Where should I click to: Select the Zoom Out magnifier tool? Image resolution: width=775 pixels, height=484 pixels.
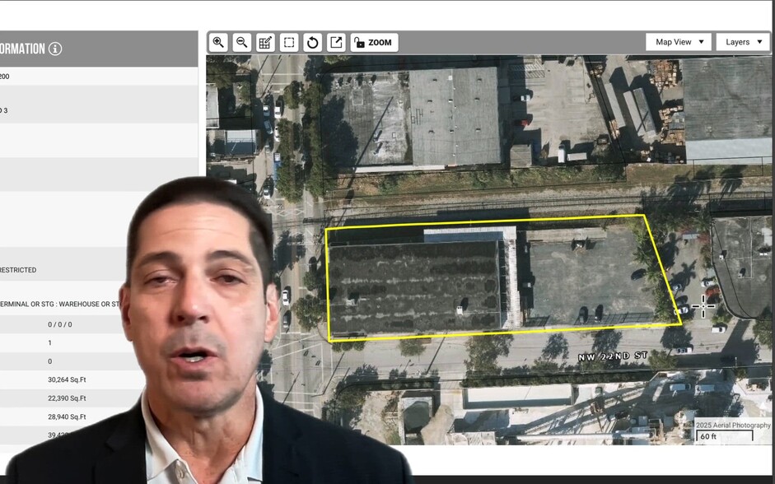tap(240, 42)
